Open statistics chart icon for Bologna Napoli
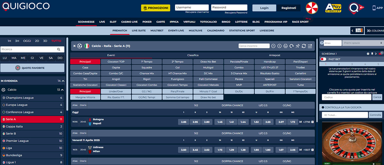The image size is (384, 165). (300, 122)
